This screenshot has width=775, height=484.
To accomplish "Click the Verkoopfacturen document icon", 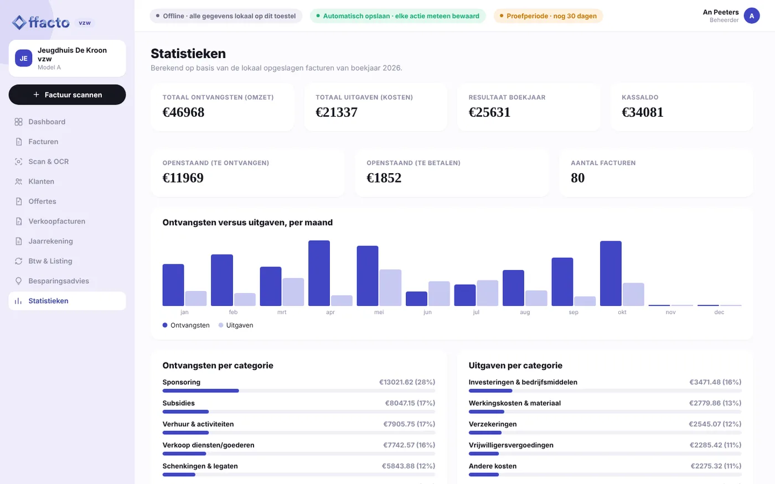I will [x=18, y=221].
